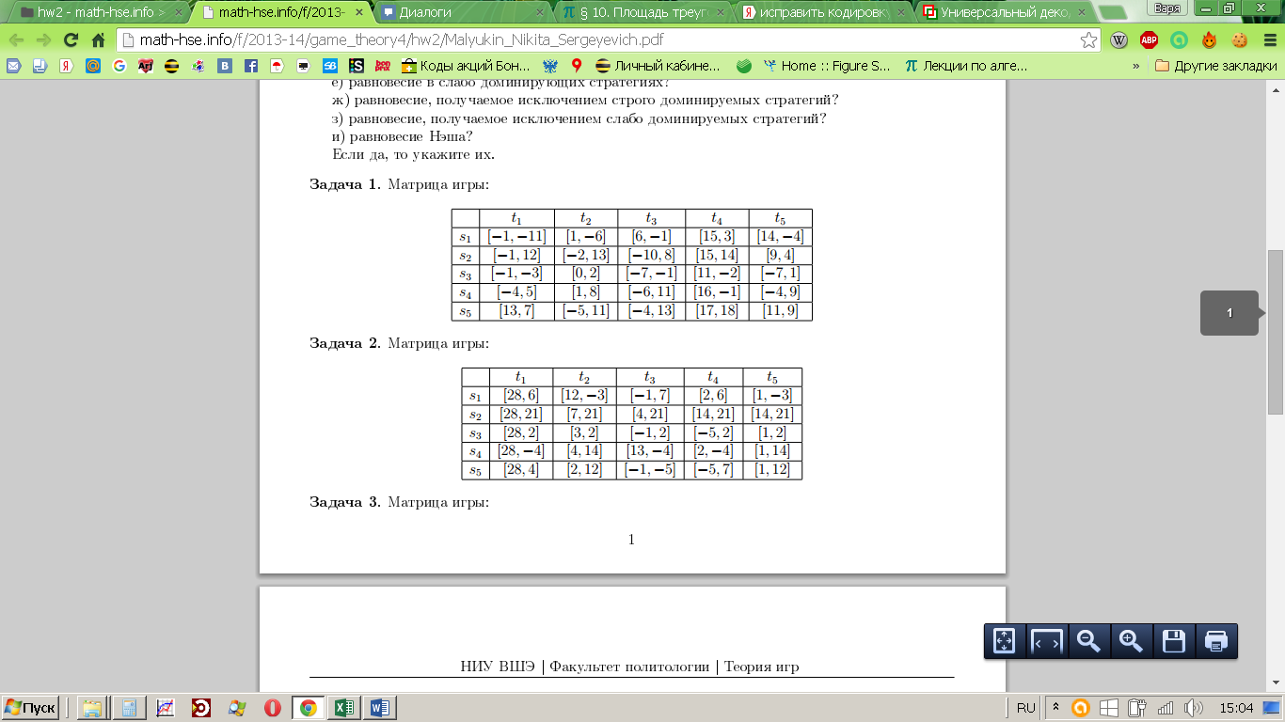Open the 'Лекции по алге...' bookmark
1285x722 pixels.
click(x=966, y=66)
